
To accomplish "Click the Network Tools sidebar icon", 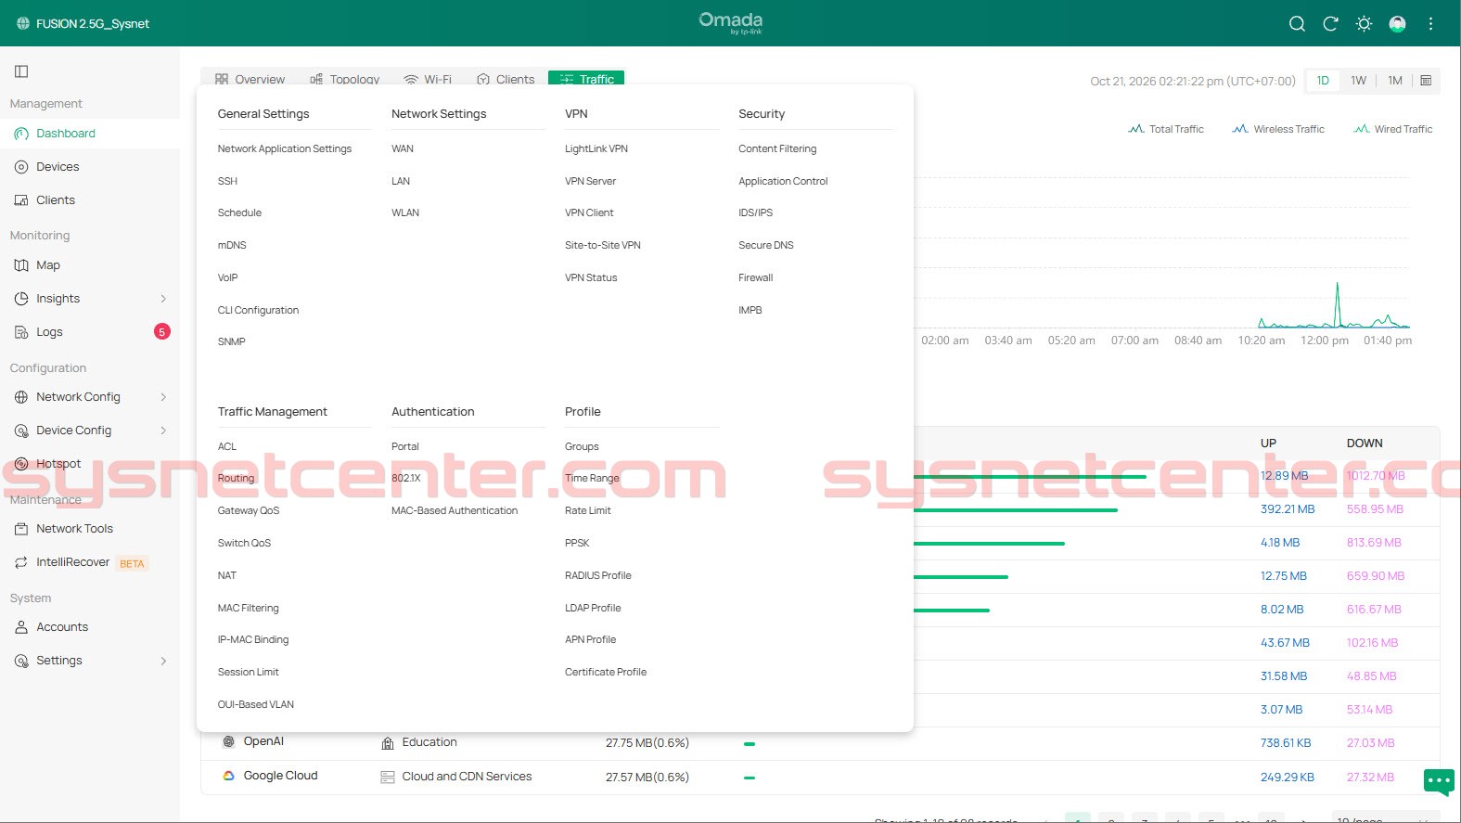I will coord(21,529).
